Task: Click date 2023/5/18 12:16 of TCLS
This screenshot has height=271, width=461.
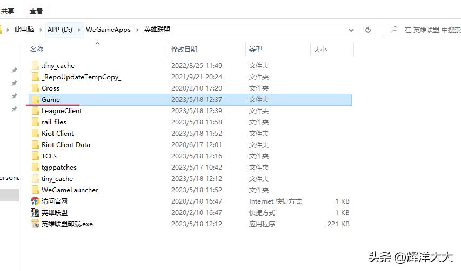Action: tap(197, 156)
